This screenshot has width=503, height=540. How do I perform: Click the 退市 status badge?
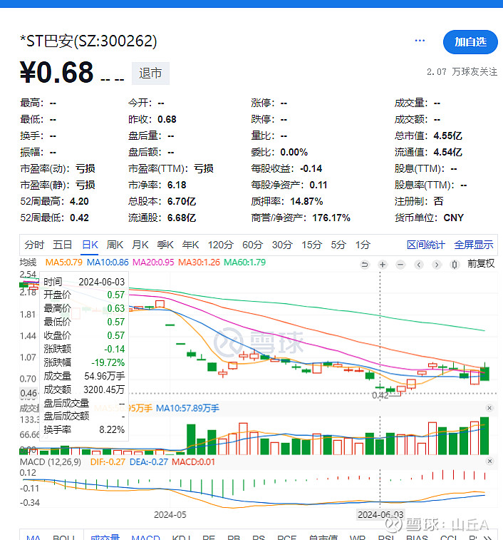[150, 73]
